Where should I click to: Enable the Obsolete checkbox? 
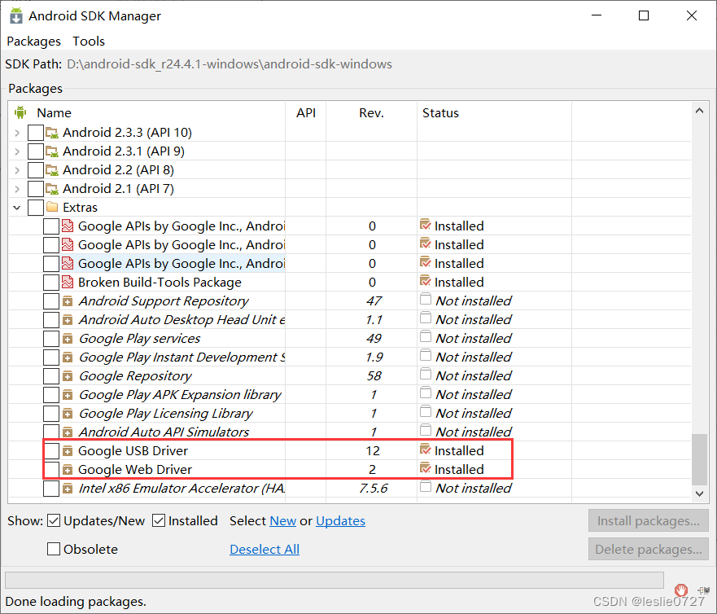(x=54, y=549)
